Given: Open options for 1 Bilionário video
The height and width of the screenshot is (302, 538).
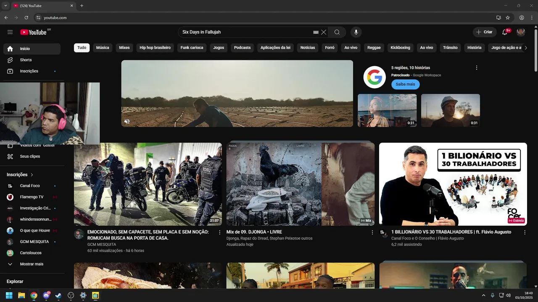Looking at the screenshot, I should (x=525, y=232).
